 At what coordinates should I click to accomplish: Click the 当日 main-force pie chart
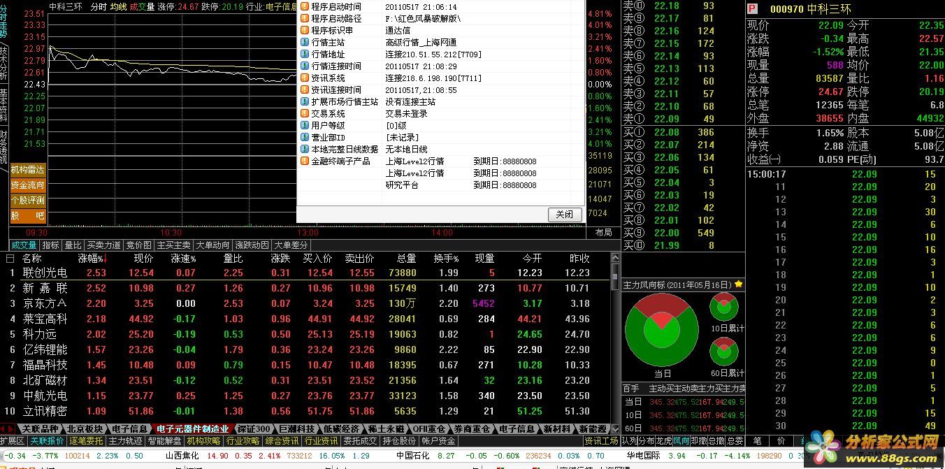(x=661, y=329)
